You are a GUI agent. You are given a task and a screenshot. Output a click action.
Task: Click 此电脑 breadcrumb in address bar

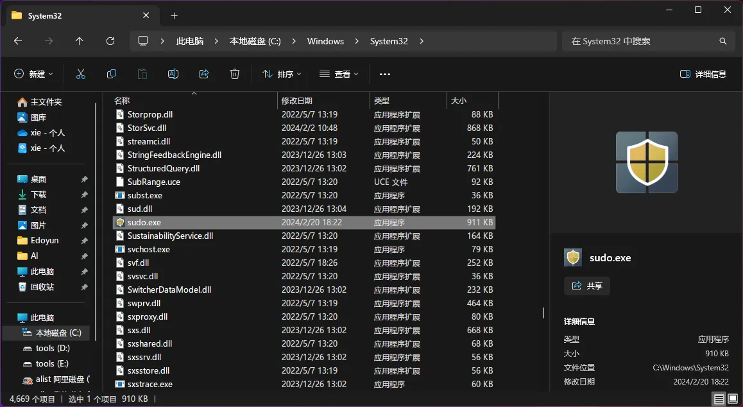coord(189,41)
